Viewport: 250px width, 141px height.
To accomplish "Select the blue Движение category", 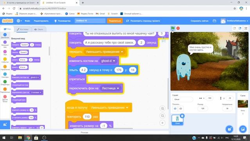I will pos(5,36).
